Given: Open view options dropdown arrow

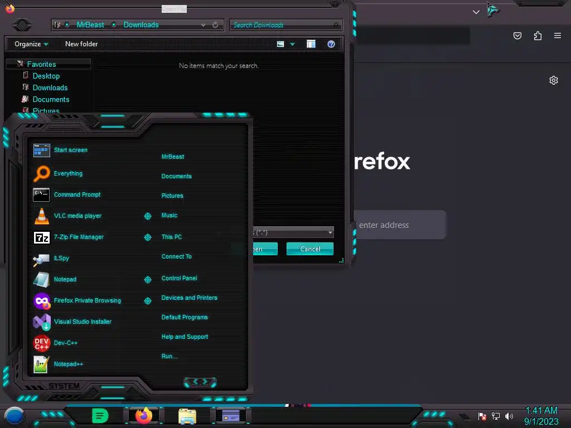Looking at the screenshot, I should pos(292,44).
